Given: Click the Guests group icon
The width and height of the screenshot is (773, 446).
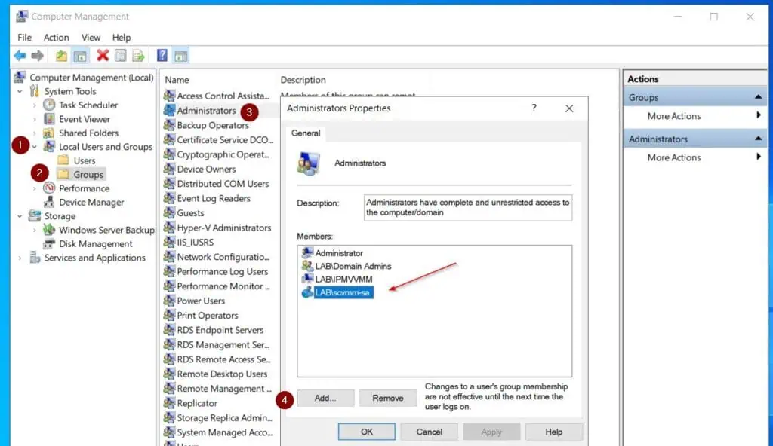Looking at the screenshot, I should (x=169, y=212).
